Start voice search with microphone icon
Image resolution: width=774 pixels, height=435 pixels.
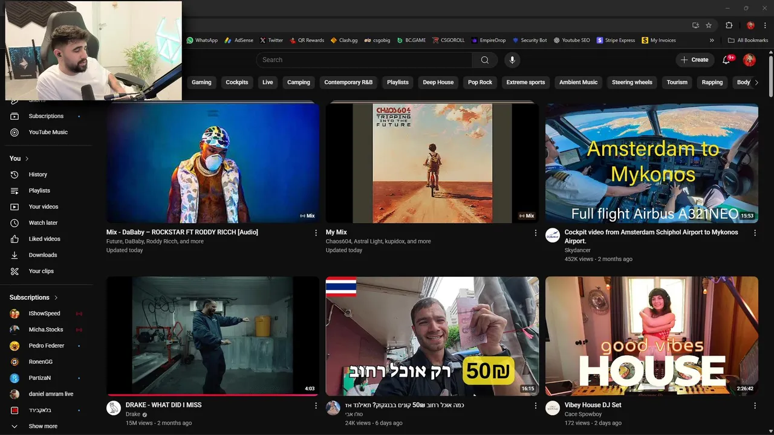click(512, 60)
